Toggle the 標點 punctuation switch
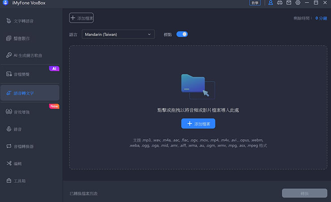Viewport: 331px width, 202px height. (x=182, y=34)
